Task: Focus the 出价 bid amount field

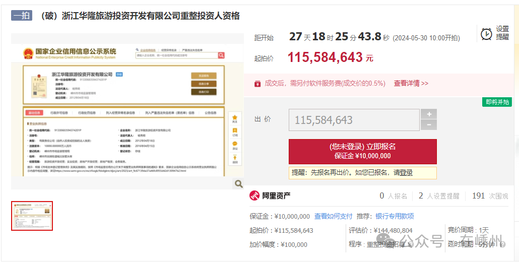Action: (354, 120)
